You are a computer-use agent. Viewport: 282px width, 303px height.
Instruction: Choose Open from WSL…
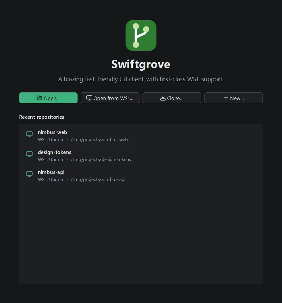tap(110, 98)
